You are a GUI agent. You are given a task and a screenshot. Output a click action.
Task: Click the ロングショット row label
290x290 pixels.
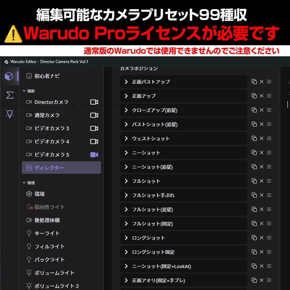(x=148, y=238)
